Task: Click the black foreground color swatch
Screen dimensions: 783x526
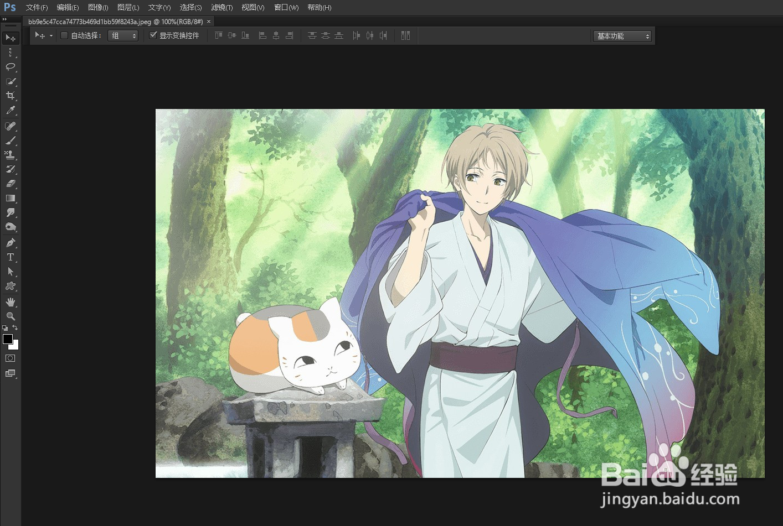Action: (x=7, y=338)
